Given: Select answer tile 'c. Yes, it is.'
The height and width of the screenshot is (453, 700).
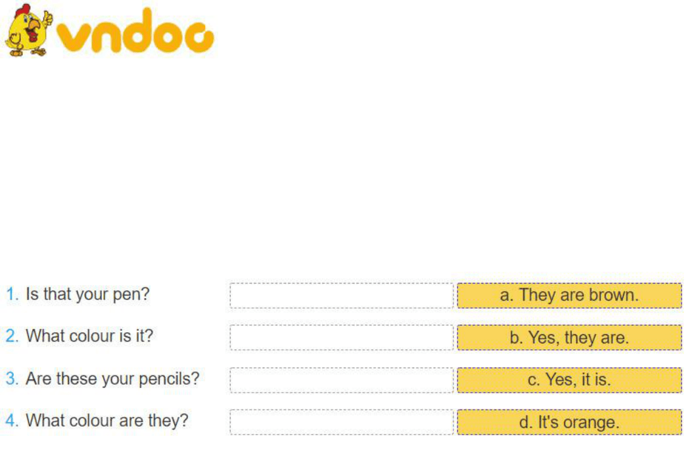Looking at the screenshot, I should click(x=569, y=380).
